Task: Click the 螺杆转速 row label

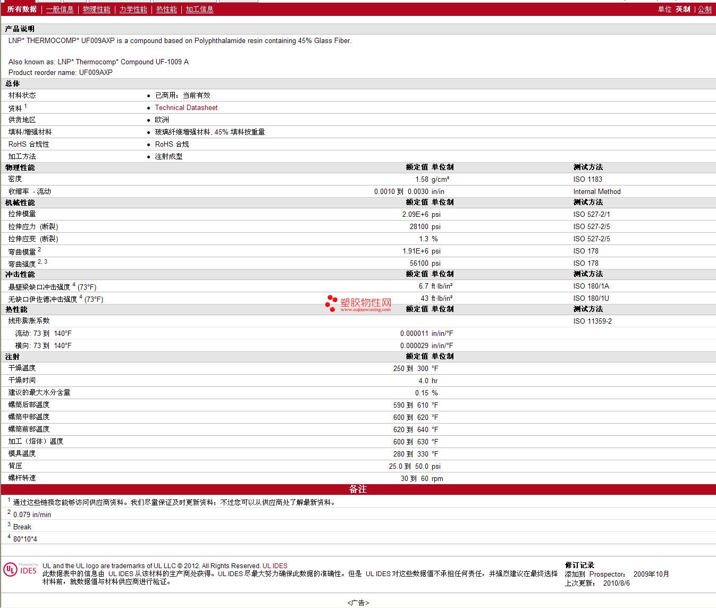Action: (22, 478)
